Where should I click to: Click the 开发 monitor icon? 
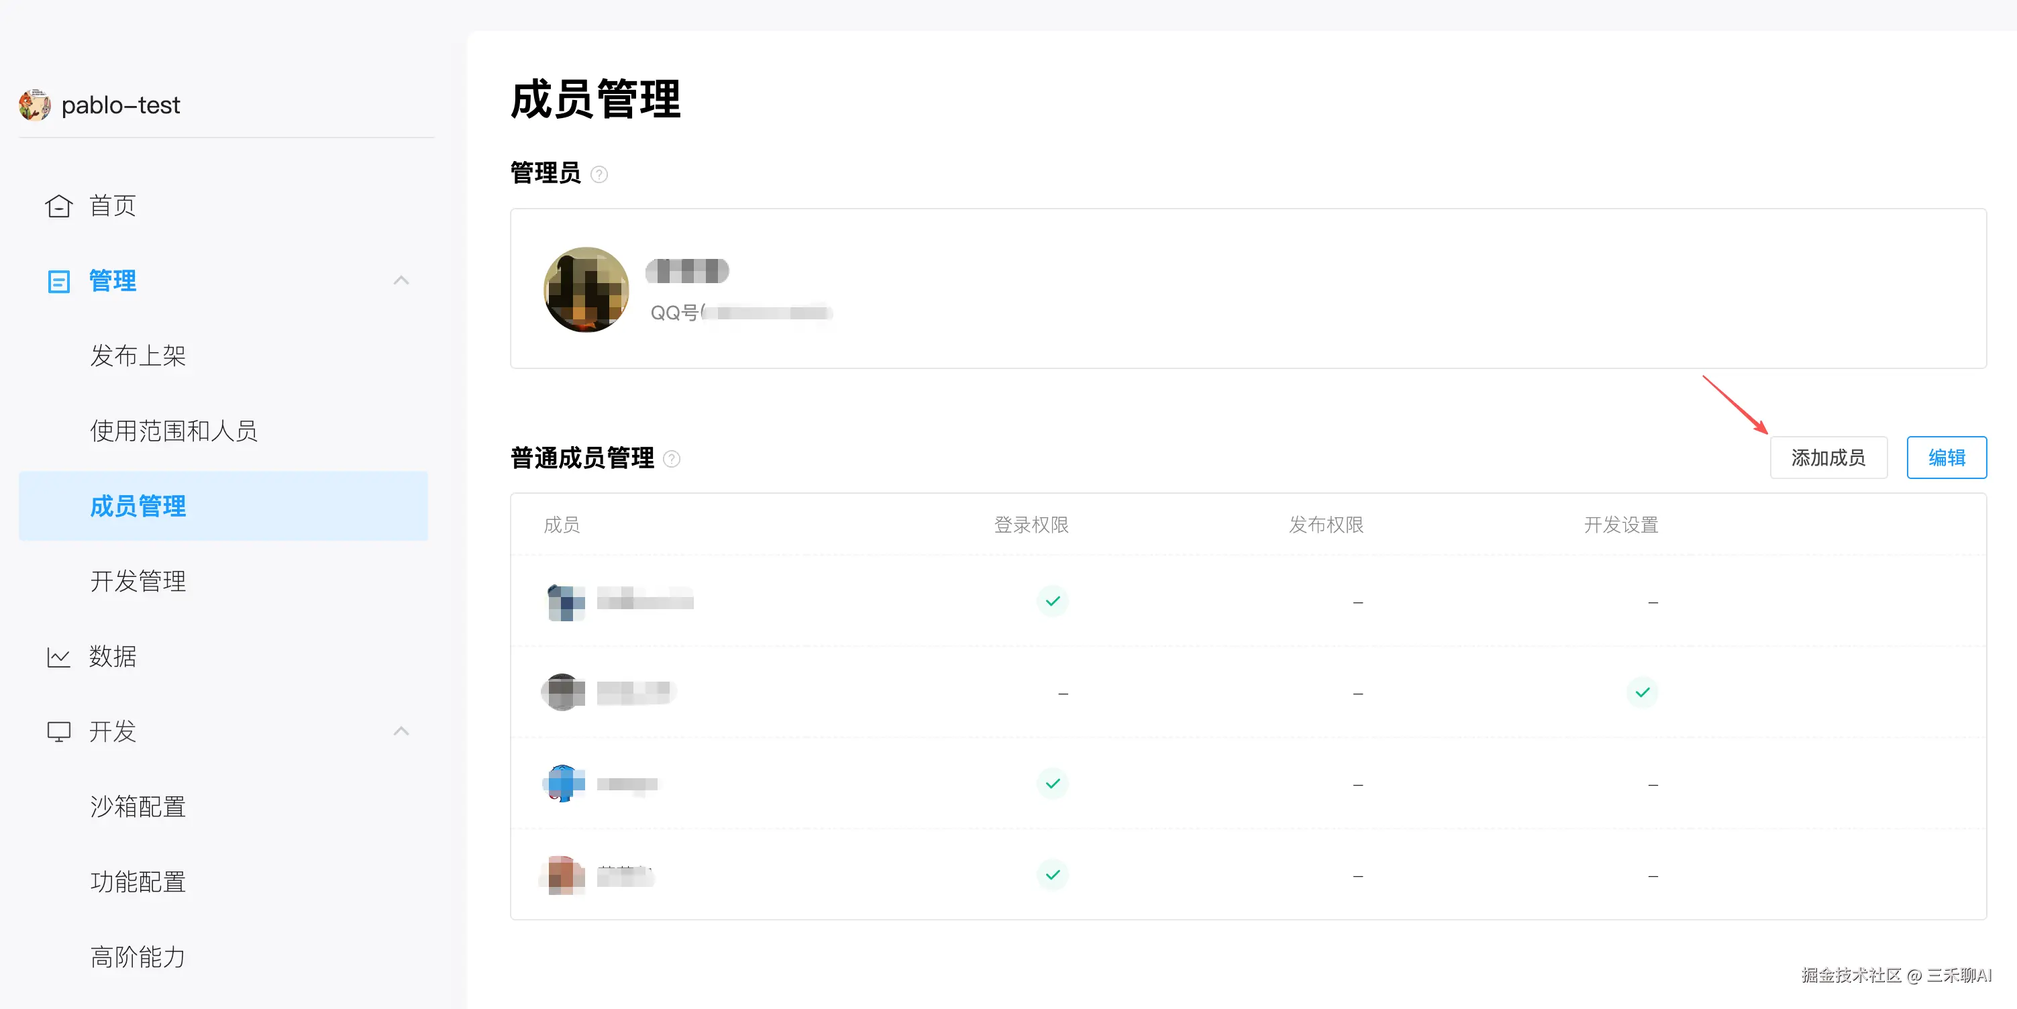[x=59, y=732]
